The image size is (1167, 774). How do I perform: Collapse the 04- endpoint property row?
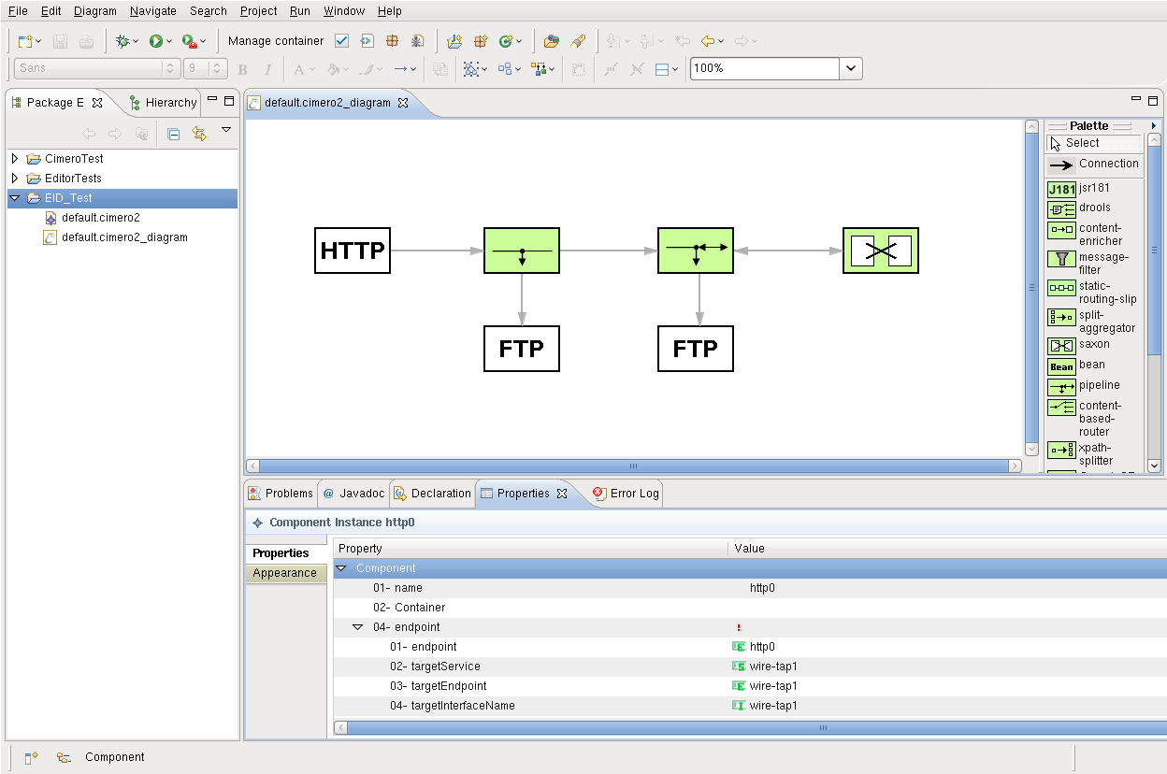click(357, 627)
